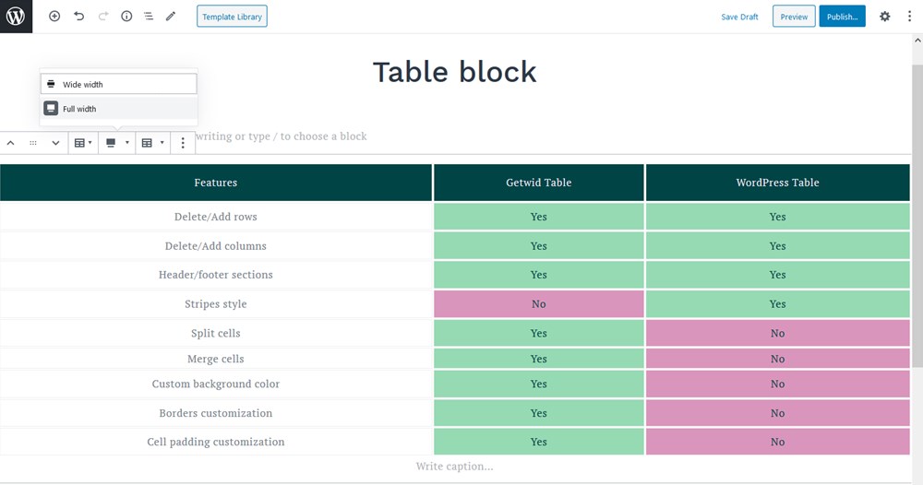Open the Add block inserter
Screen dimensions: 923x485
point(54,17)
